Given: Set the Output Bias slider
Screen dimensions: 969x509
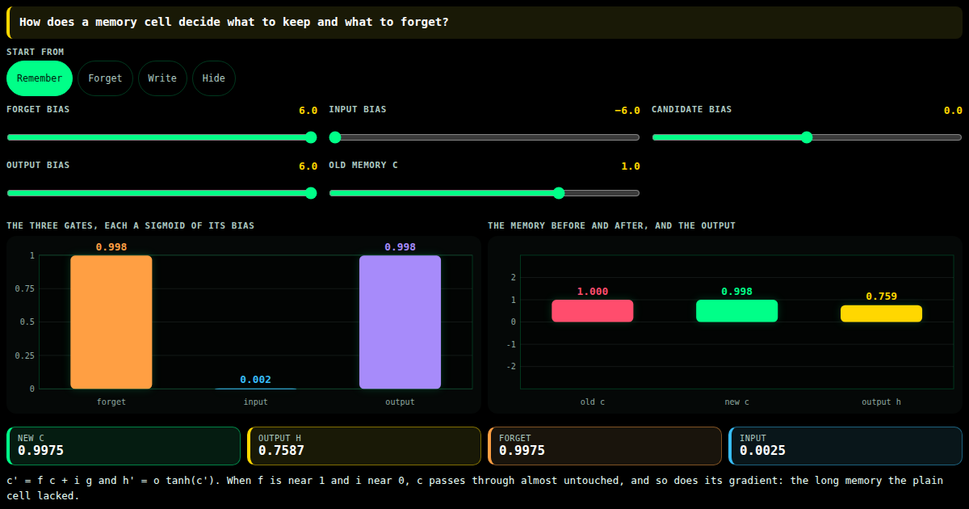Looking at the screenshot, I should (x=161, y=193).
